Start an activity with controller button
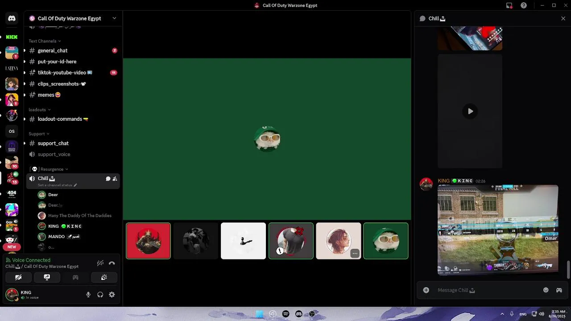The width and height of the screenshot is (571, 321). pyautogui.click(x=75, y=277)
